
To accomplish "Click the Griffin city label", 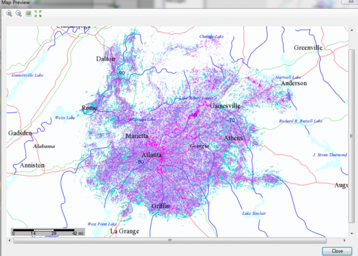I will 161,206.
